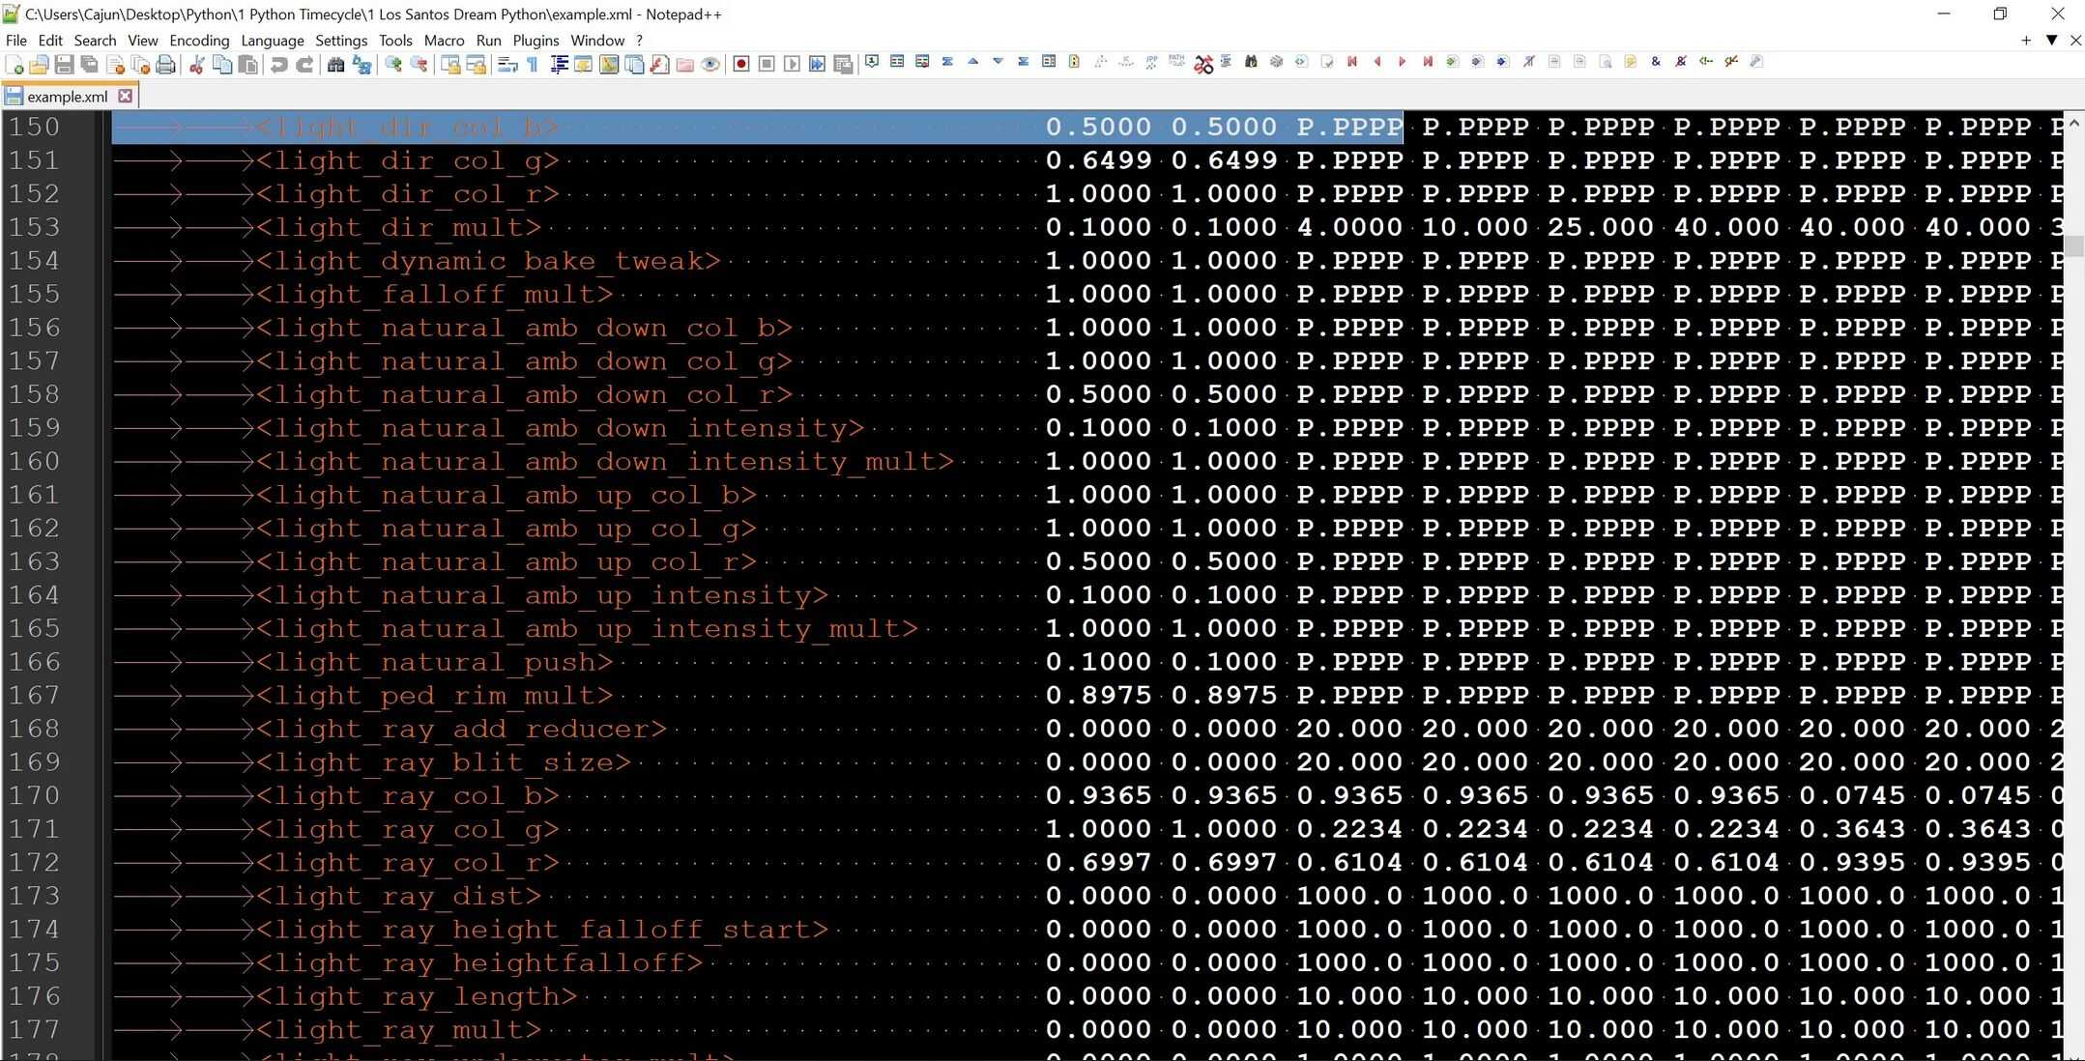Click the Cut scissors icon

pyautogui.click(x=196, y=65)
